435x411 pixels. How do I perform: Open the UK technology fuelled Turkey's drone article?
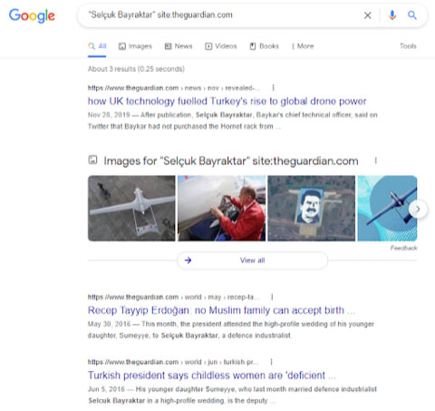(x=227, y=101)
